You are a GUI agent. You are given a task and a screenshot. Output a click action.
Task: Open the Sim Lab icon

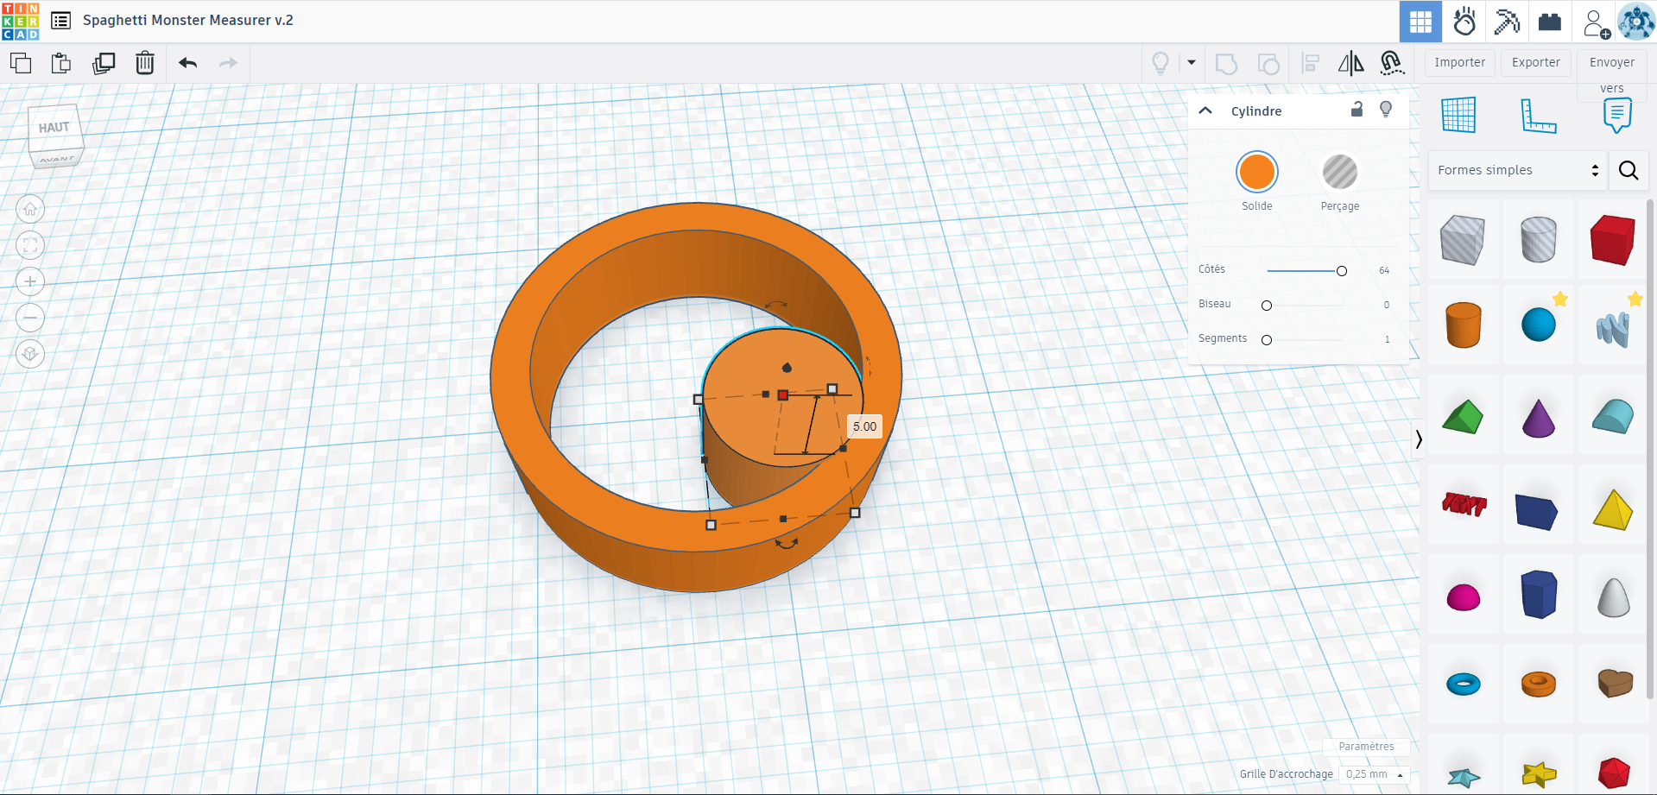[x=1464, y=22]
